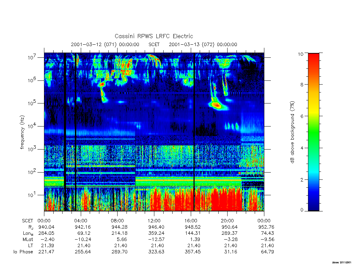The width and height of the screenshot is (352, 264).
Task: Click the colorbar tick value 6
Action: (302, 116)
